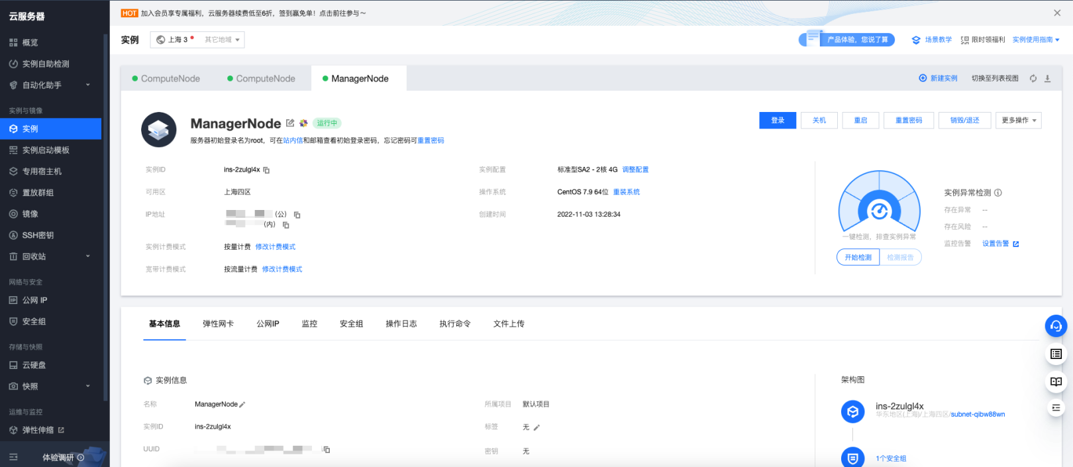This screenshot has height=467, width=1073.
Task: Click 站内信 link in description
Action: tap(293, 140)
